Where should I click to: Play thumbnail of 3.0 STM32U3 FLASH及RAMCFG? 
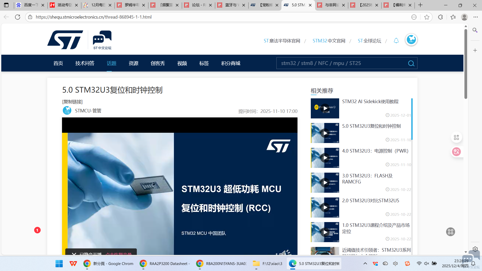tap(325, 183)
